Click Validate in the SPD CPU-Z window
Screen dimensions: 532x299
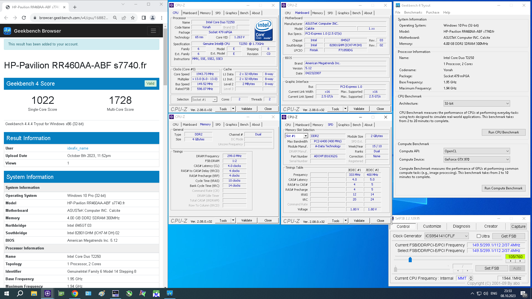(x=359, y=221)
